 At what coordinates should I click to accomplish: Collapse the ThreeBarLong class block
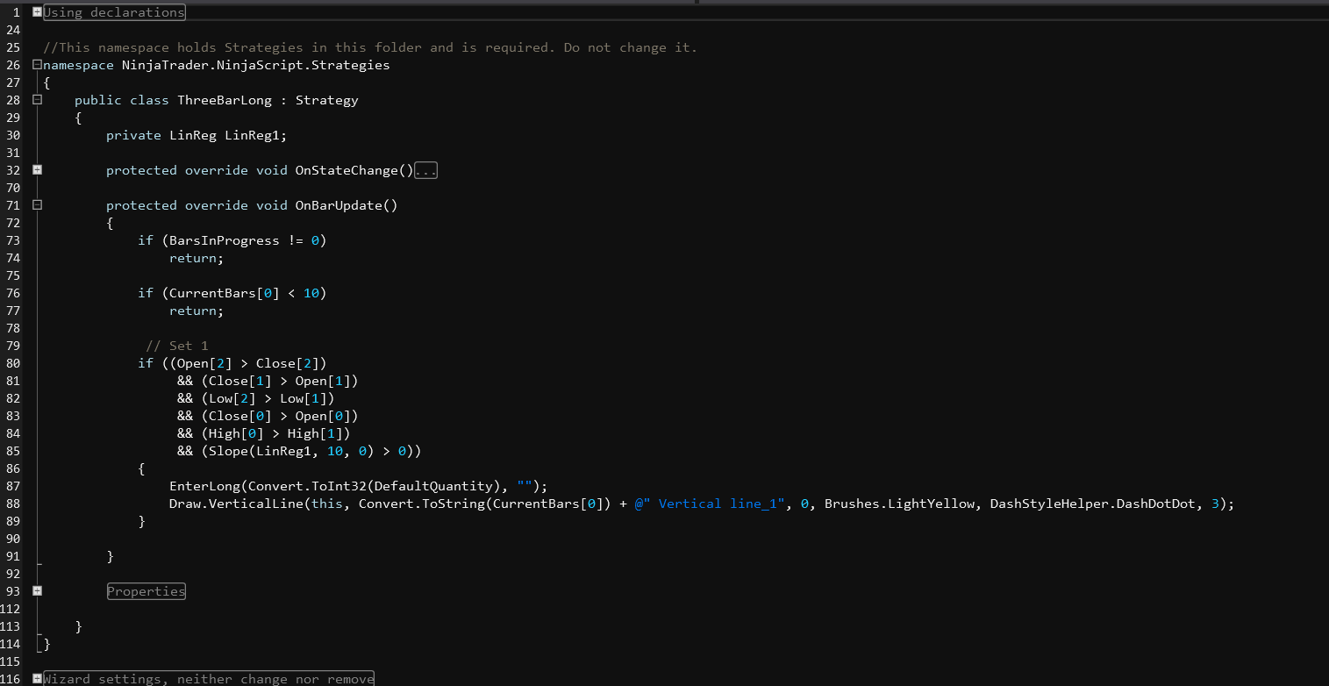coord(37,100)
